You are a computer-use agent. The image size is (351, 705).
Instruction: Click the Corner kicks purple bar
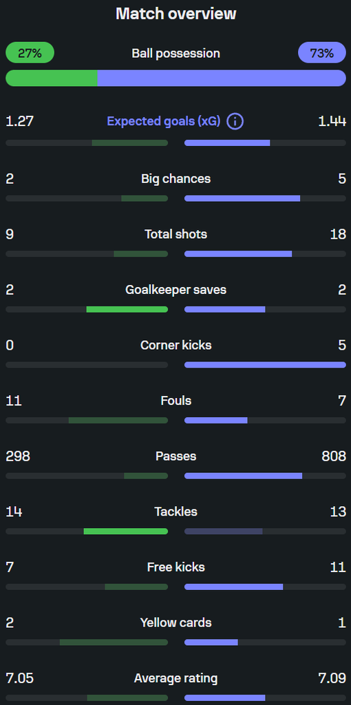click(x=265, y=365)
